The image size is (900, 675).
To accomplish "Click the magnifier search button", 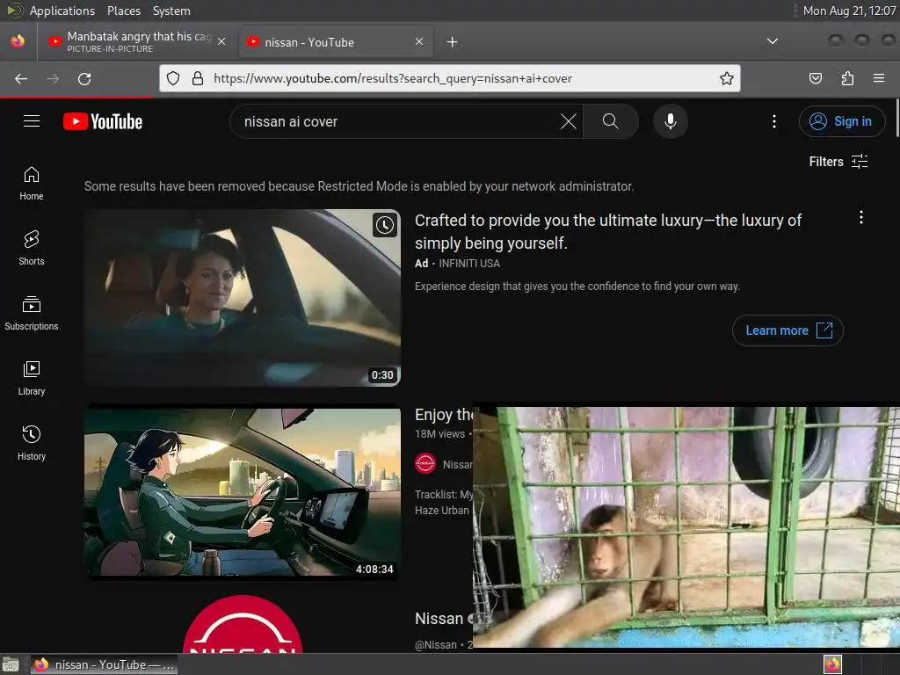I will point(610,121).
